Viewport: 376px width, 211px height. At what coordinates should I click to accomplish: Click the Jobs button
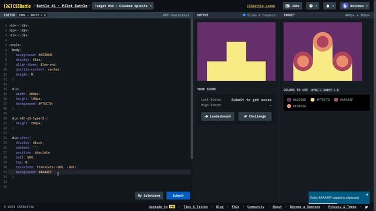point(293,6)
